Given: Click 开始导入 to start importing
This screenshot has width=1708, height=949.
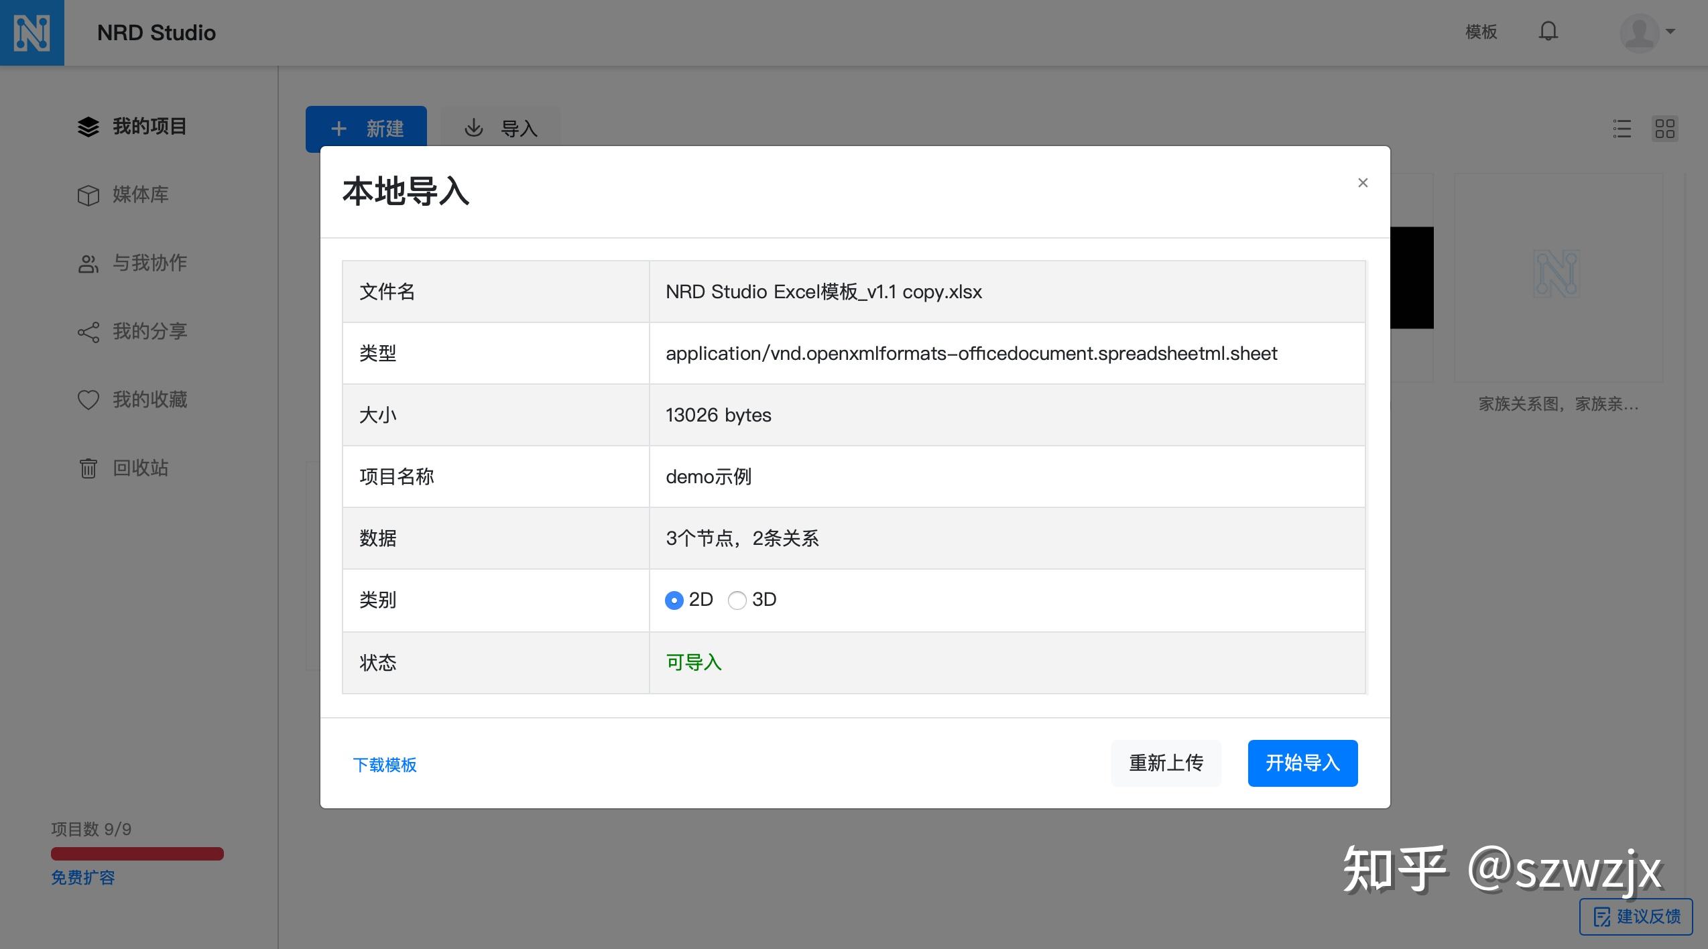Looking at the screenshot, I should pyautogui.click(x=1301, y=763).
